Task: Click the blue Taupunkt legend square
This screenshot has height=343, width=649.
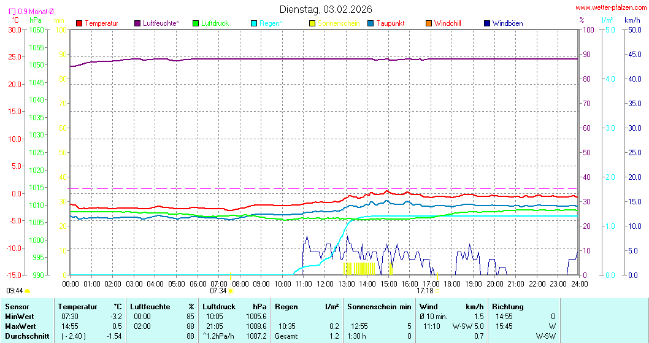Action: click(x=371, y=23)
